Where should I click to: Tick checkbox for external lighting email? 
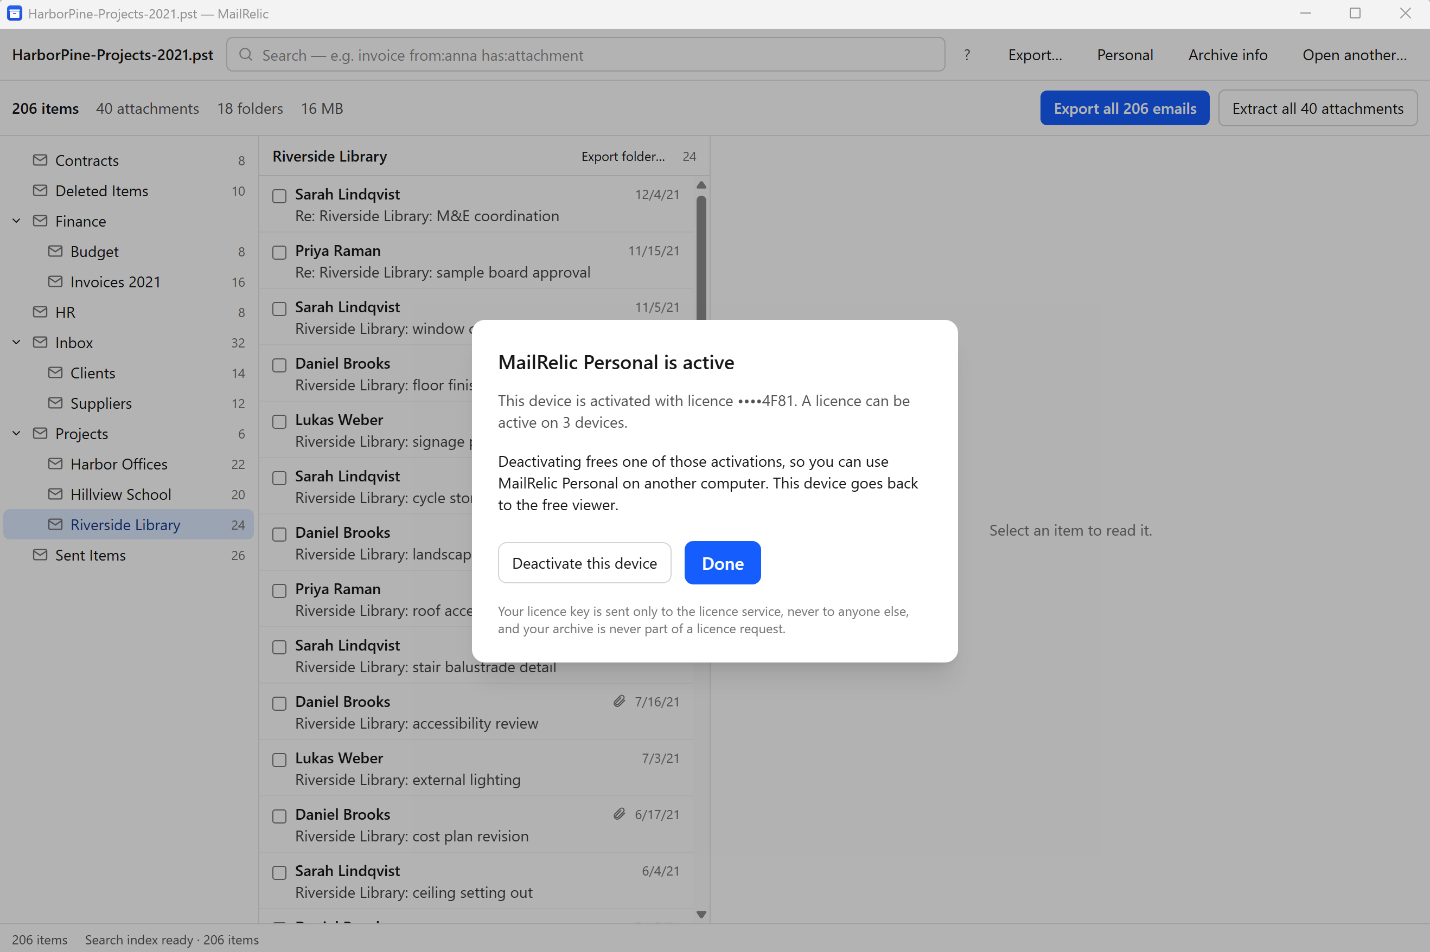click(279, 760)
